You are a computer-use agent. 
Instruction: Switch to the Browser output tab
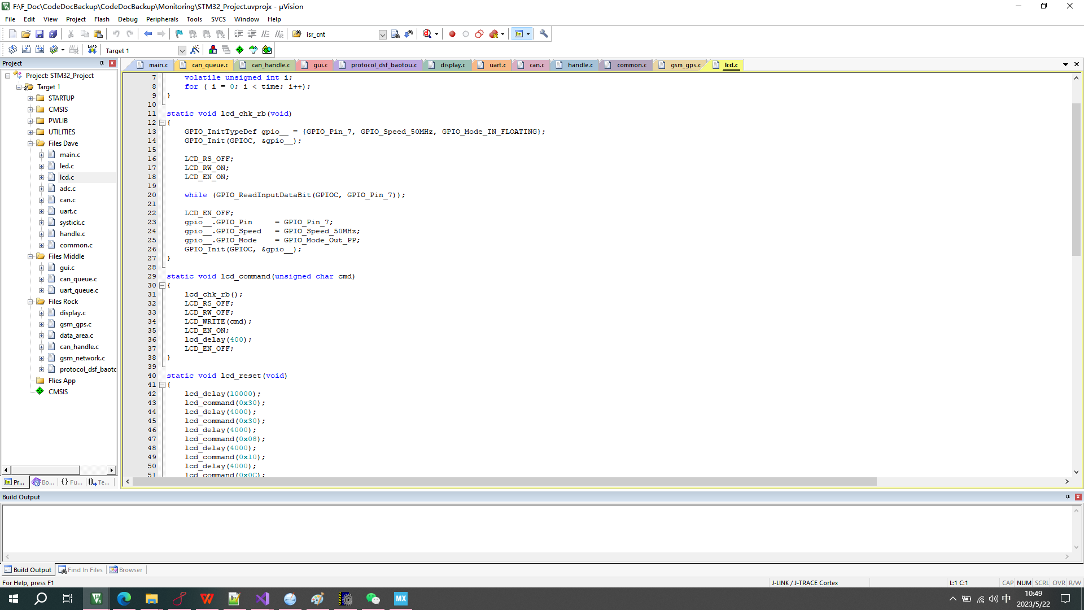(x=126, y=570)
